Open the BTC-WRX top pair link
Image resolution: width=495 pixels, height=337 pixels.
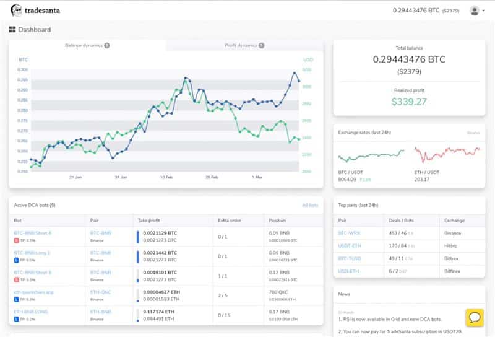point(349,233)
